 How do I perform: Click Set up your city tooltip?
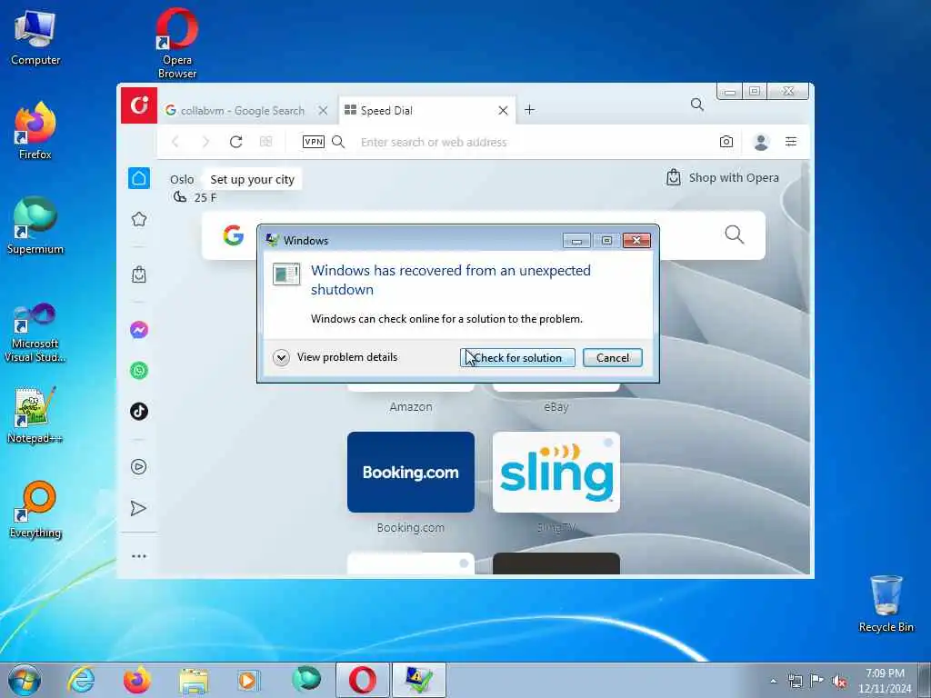(252, 179)
